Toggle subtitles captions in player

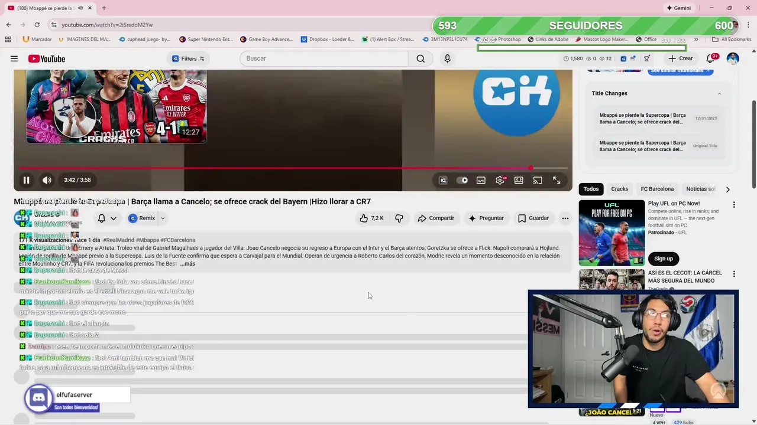pos(481,180)
